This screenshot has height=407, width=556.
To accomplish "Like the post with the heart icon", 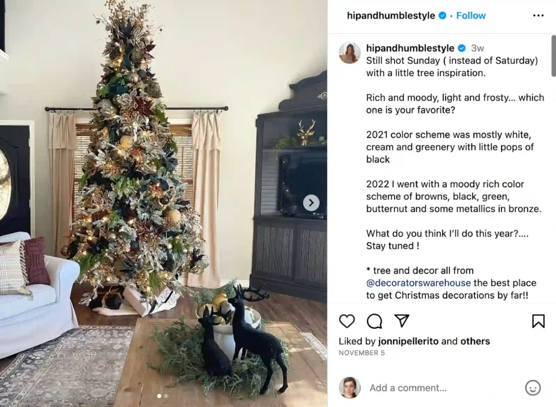I will click(347, 321).
